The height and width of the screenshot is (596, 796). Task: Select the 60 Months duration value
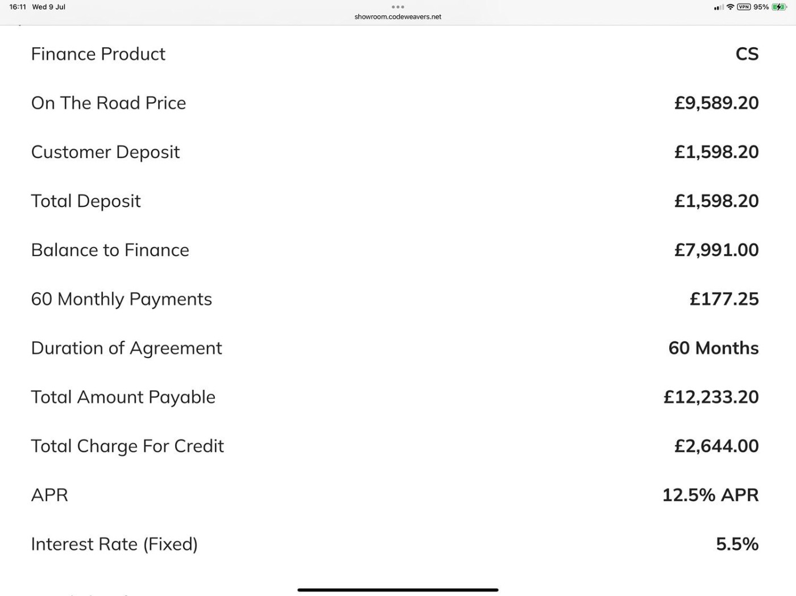pos(713,348)
